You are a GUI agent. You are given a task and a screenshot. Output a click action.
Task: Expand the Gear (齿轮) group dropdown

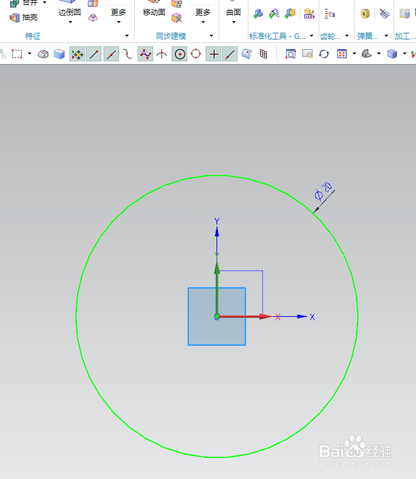click(347, 35)
